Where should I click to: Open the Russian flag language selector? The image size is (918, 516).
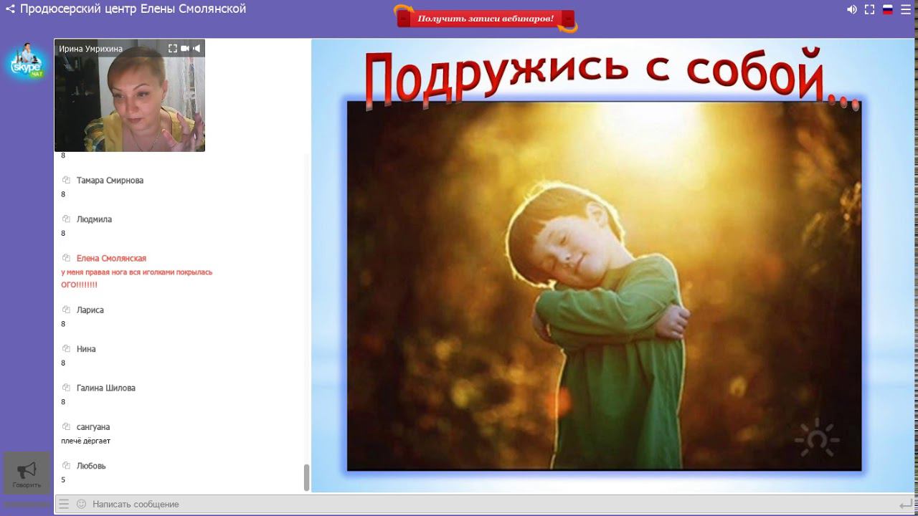tap(888, 9)
